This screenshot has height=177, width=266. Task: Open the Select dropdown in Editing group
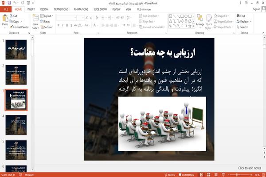[243, 27]
